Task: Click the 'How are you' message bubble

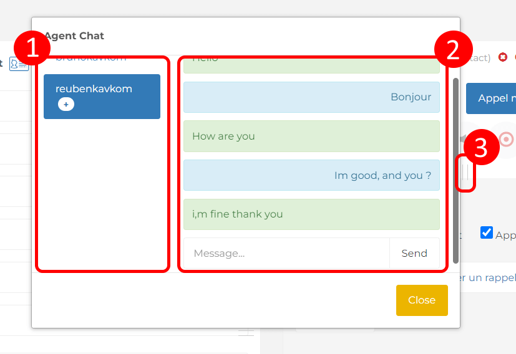Action: click(311, 136)
